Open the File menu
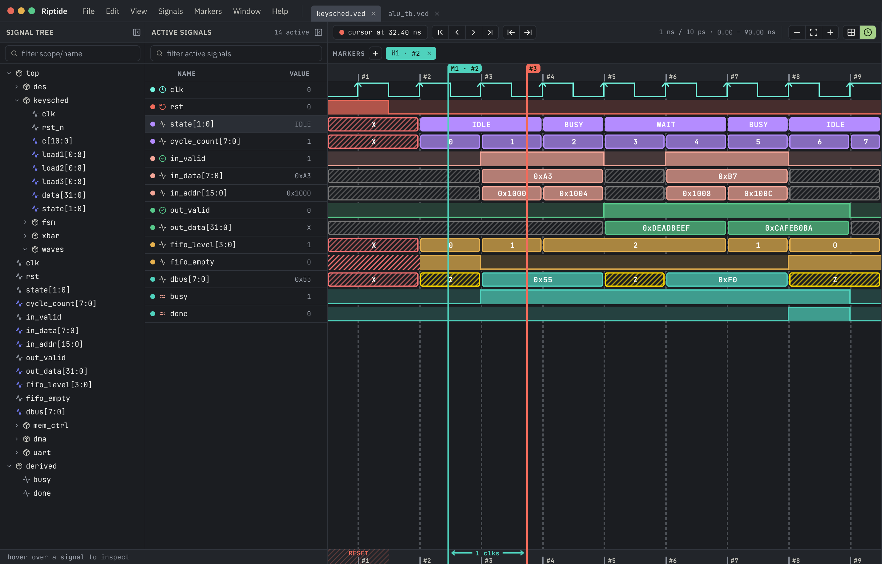This screenshot has width=882, height=564. click(88, 11)
